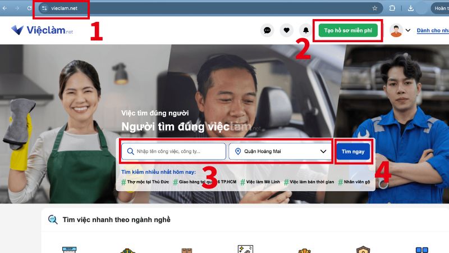Click the Việclàm.net logo

(x=42, y=30)
